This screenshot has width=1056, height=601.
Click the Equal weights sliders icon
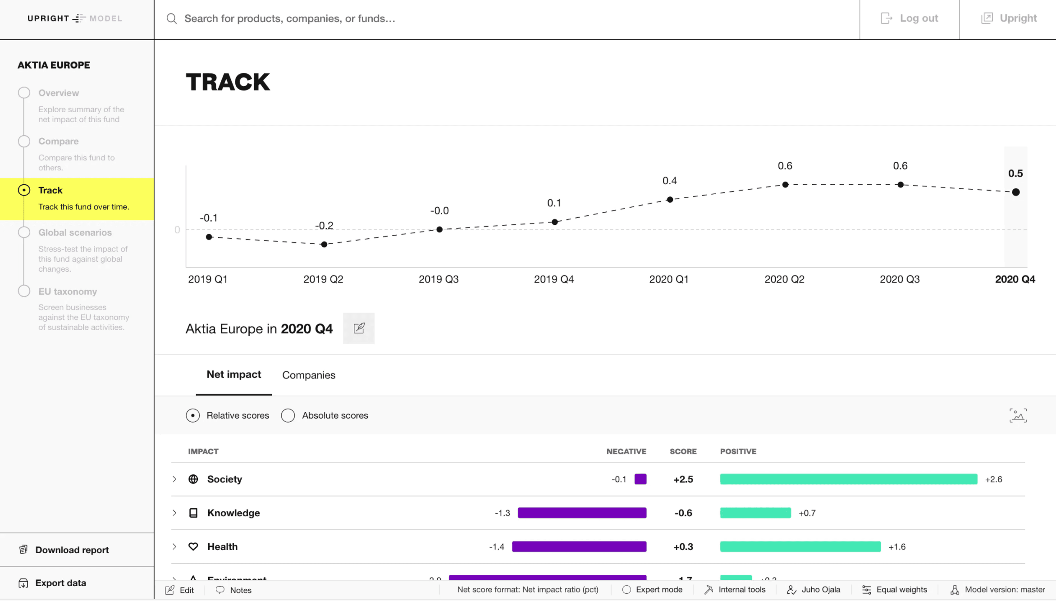click(x=867, y=590)
